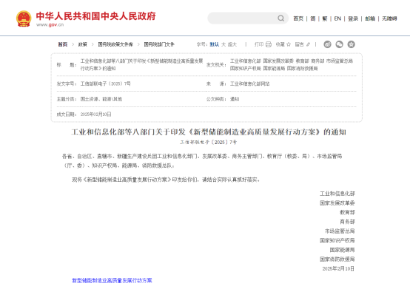Click the body sentence starting 现将《新型储能制造业
Viewport: 410px width, 286px height.
[166, 180]
